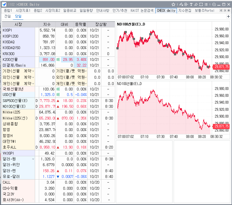Image resolution: width=232 pixels, height=205 pixels.
Task: Select the USD선물 row label
Action: [9, 95]
